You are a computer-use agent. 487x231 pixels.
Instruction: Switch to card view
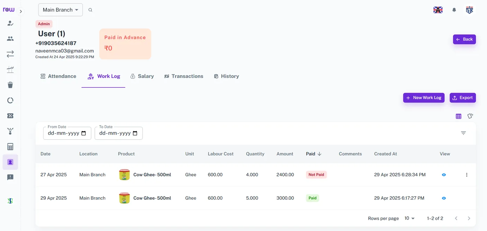coord(470,116)
